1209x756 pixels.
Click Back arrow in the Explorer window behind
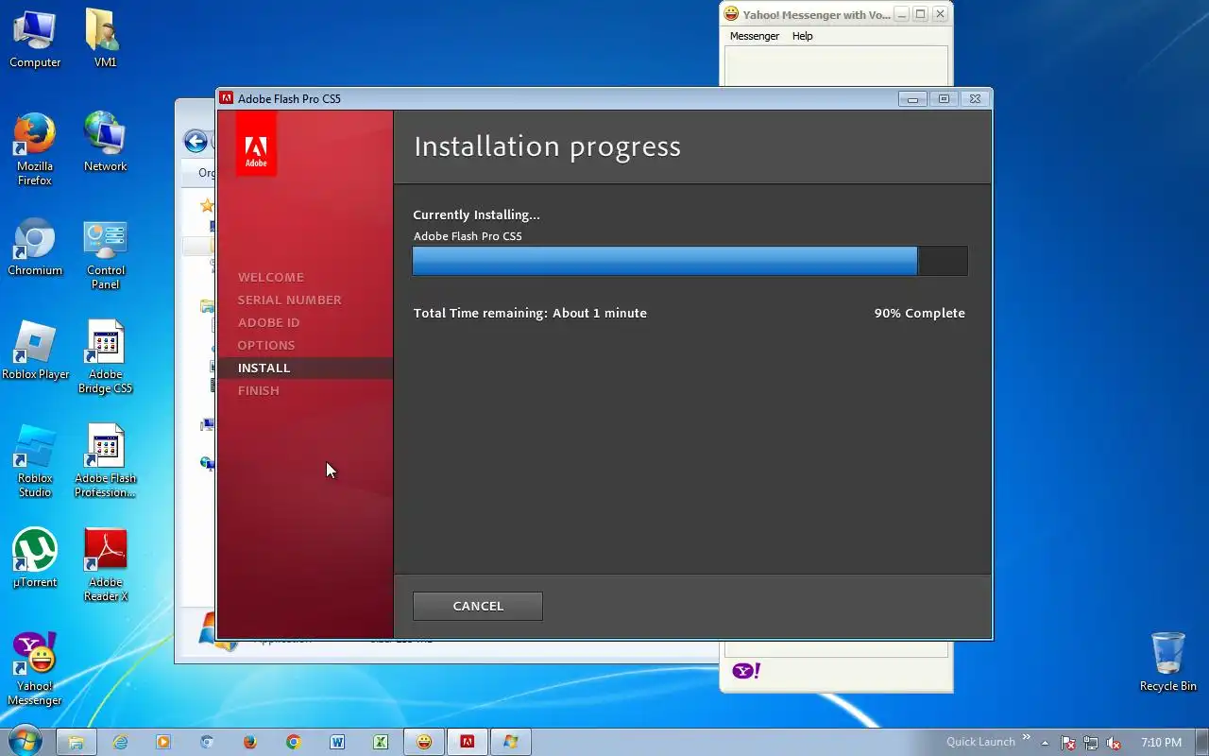coord(196,142)
